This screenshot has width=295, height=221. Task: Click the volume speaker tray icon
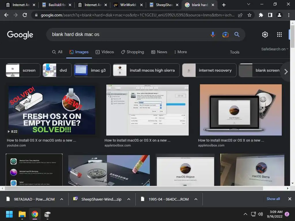click(260, 214)
